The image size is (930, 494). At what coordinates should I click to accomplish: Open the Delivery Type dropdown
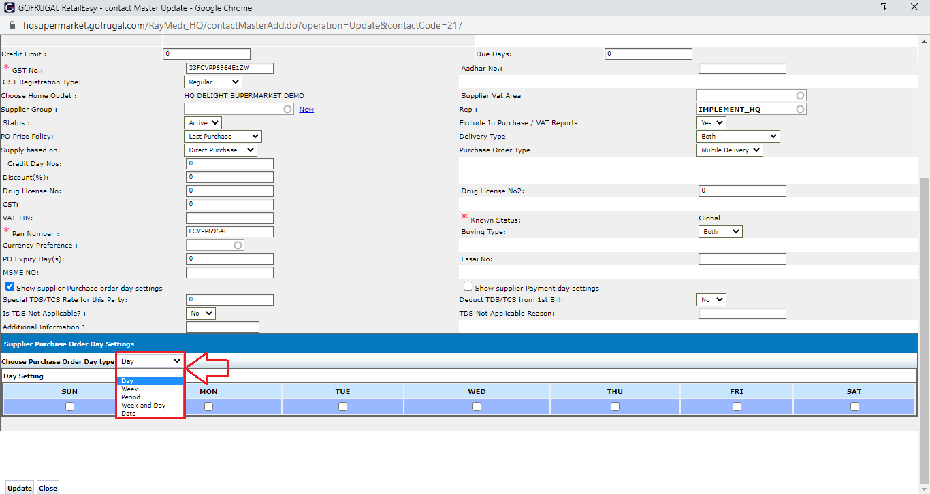click(737, 137)
